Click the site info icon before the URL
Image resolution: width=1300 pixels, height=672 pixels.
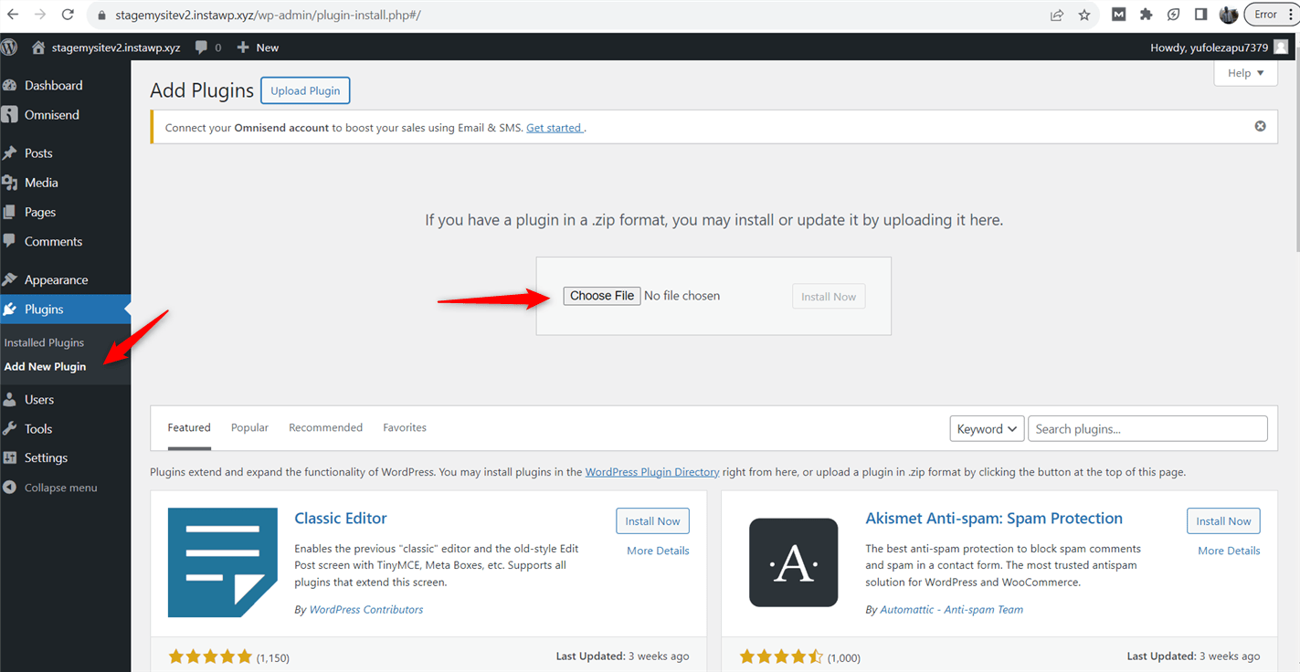tap(100, 16)
